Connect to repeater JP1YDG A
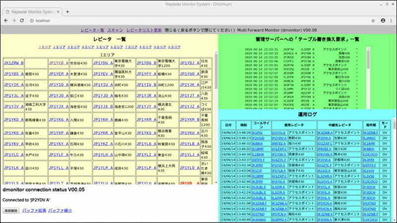This screenshot has width=397, height=223. [x=103, y=63]
